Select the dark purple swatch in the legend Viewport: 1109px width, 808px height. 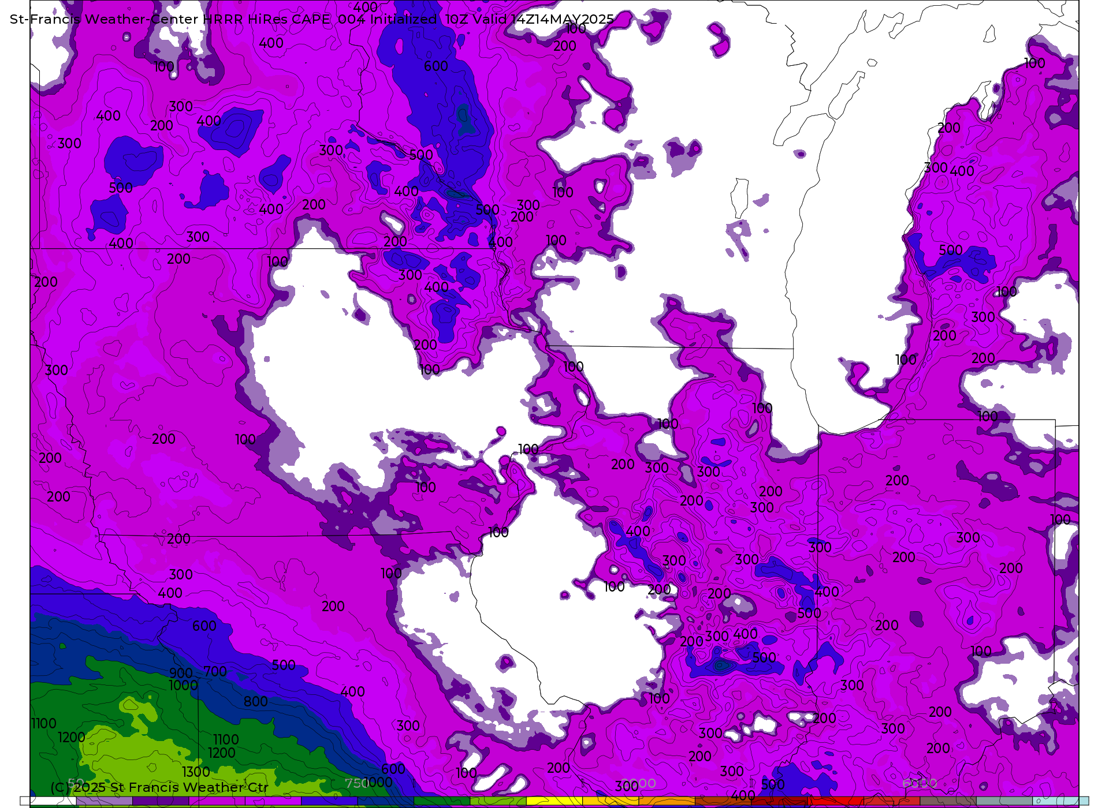[x=161, y=801]
